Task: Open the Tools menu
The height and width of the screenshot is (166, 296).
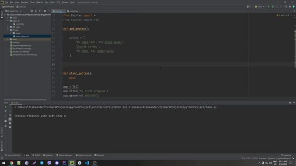Action: [x=52, y=2]
